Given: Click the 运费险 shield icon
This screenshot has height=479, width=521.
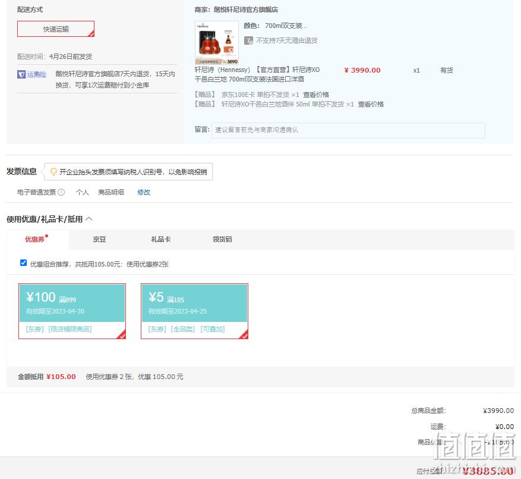Looking at the screenshot, I should click(x=21, y=74).
